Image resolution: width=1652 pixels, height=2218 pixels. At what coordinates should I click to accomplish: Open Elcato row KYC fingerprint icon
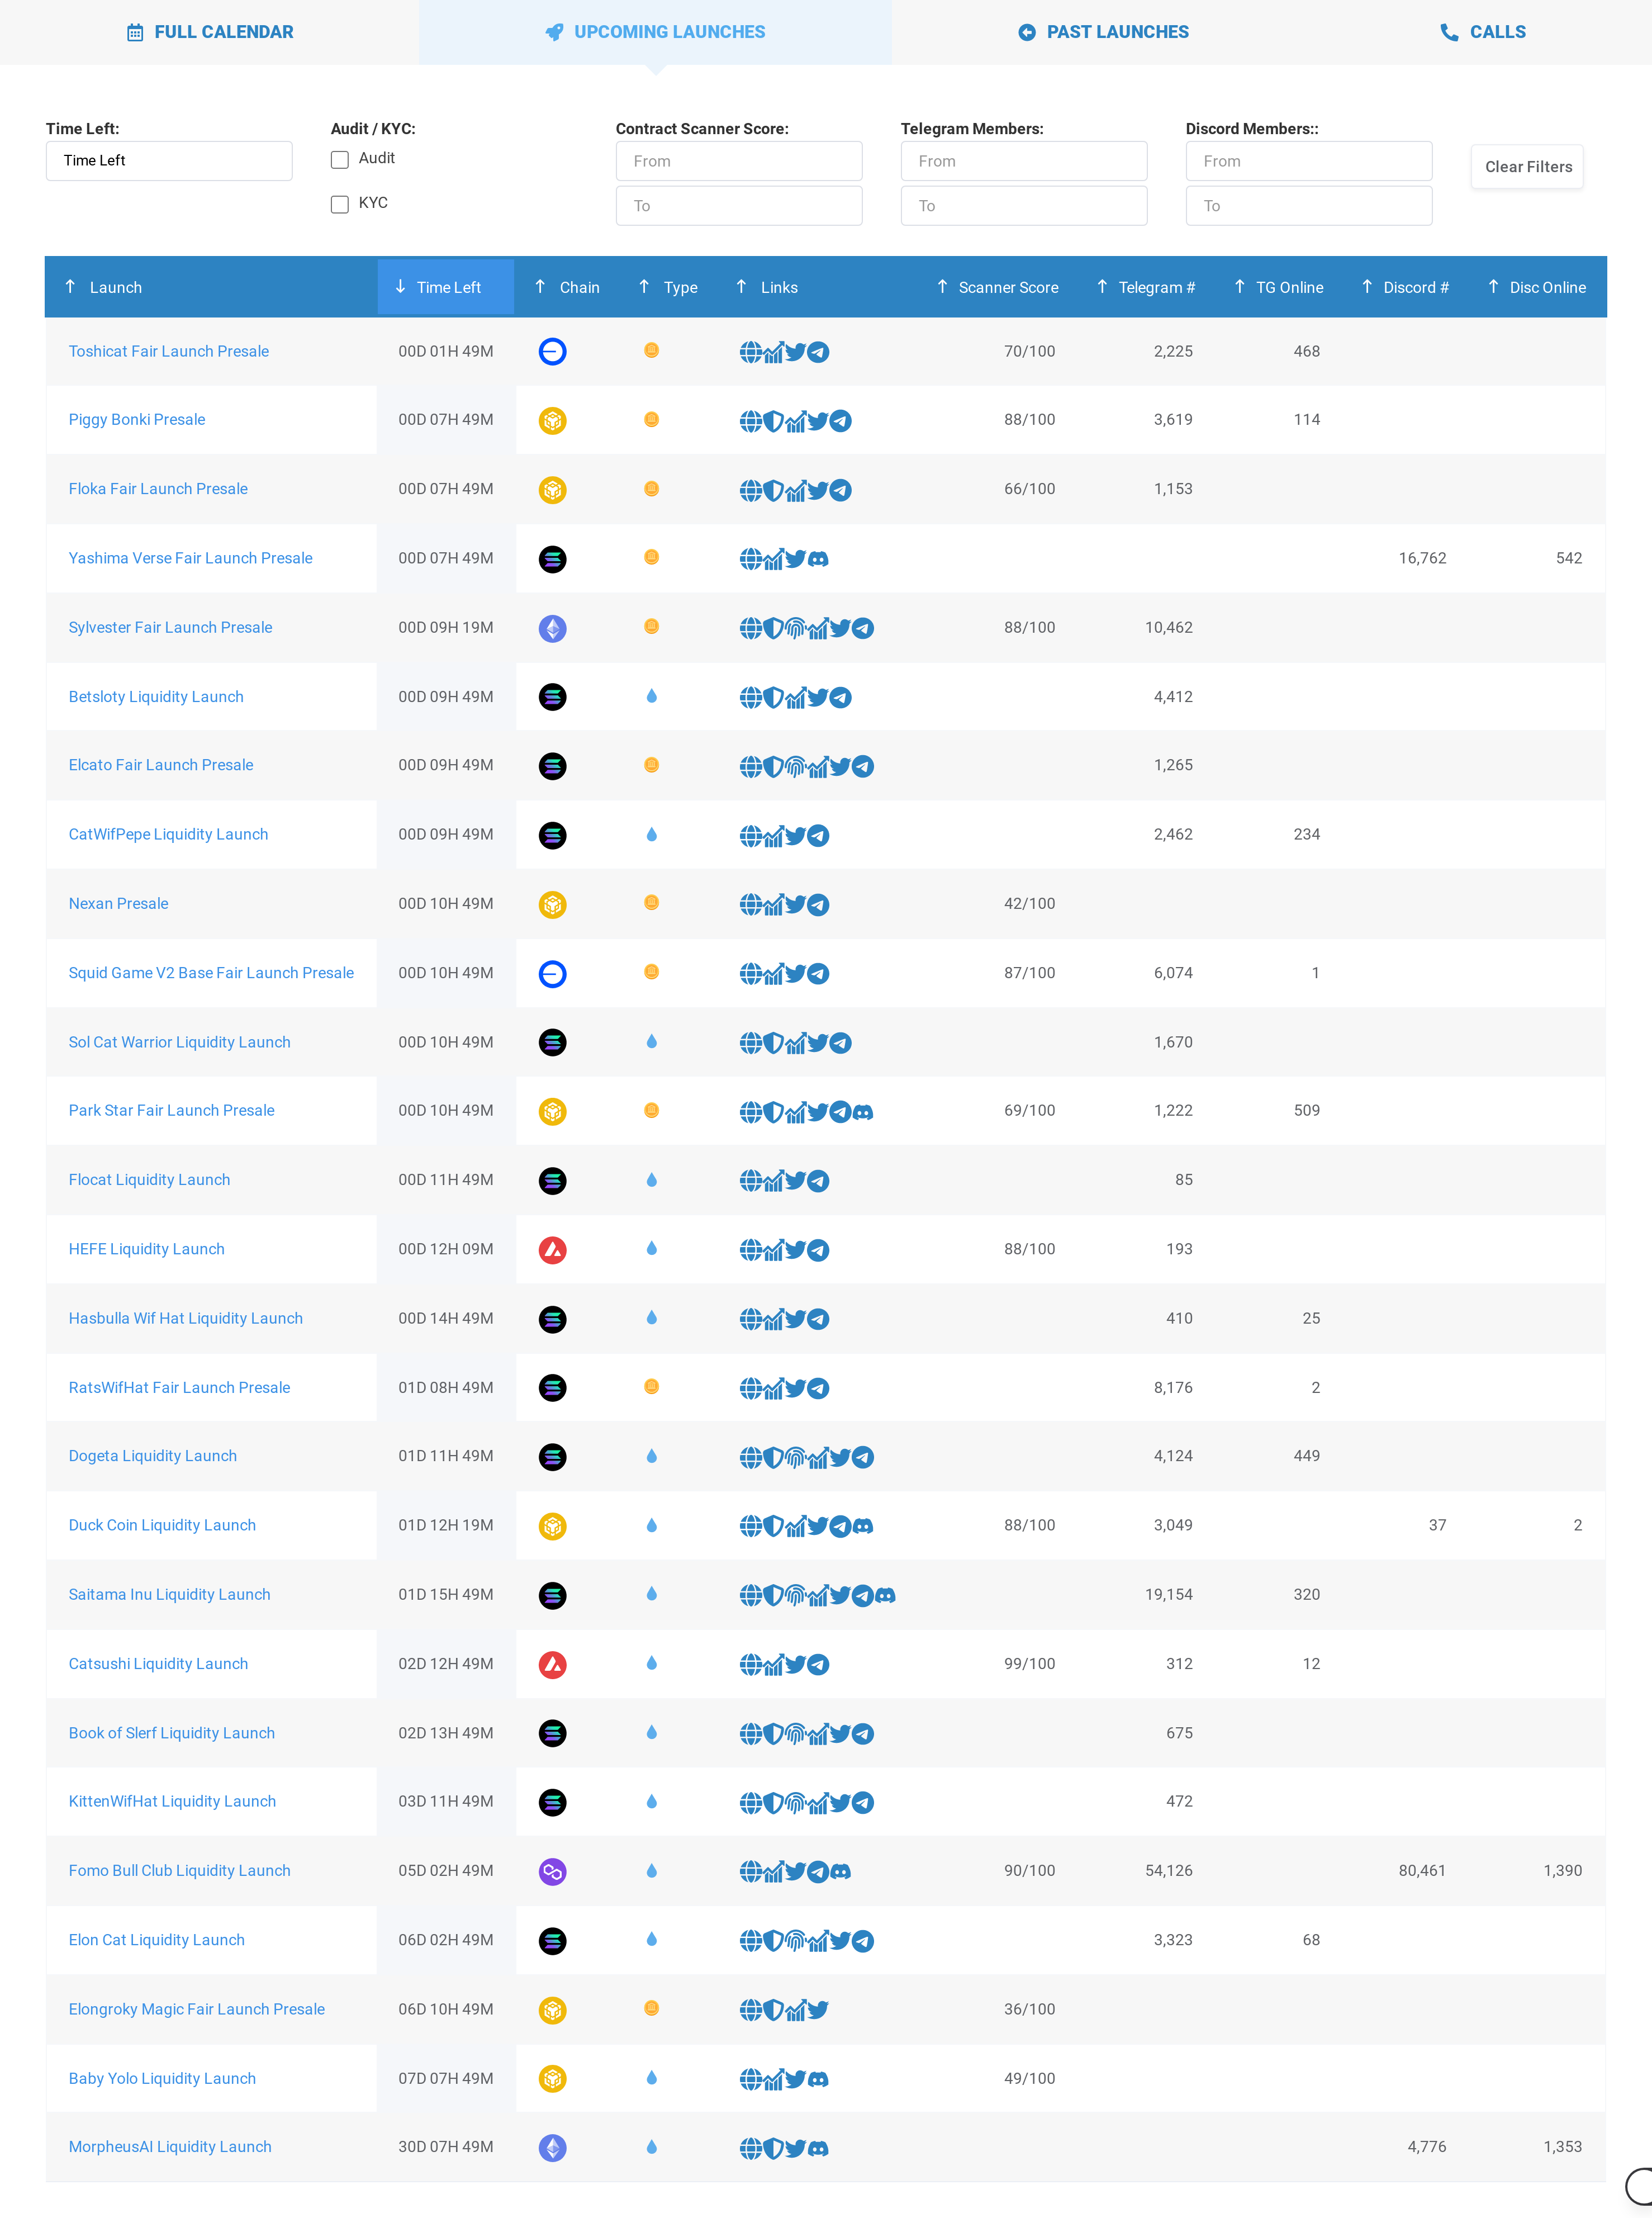click(x=796, y=766)
